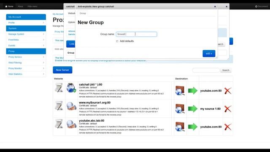Image resolution: width=270 pixels, height=152 pixels.
Task: Open the youtube.abc.lab:80 website link
Action: click(x=92, y=121)
